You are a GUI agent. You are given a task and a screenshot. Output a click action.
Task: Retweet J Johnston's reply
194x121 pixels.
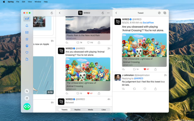pos(134,89)
